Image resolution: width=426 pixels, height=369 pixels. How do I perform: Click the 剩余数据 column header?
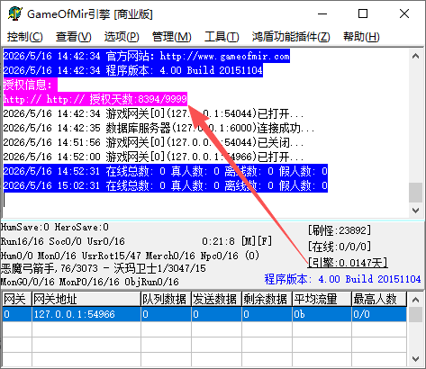267,299
